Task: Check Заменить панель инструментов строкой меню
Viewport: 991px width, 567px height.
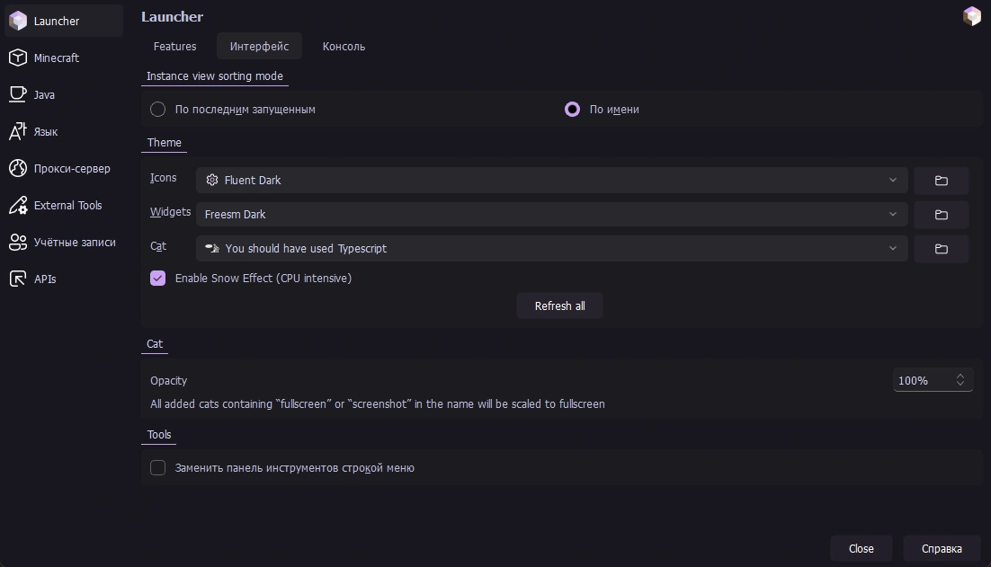Action: tap(158, 468)
